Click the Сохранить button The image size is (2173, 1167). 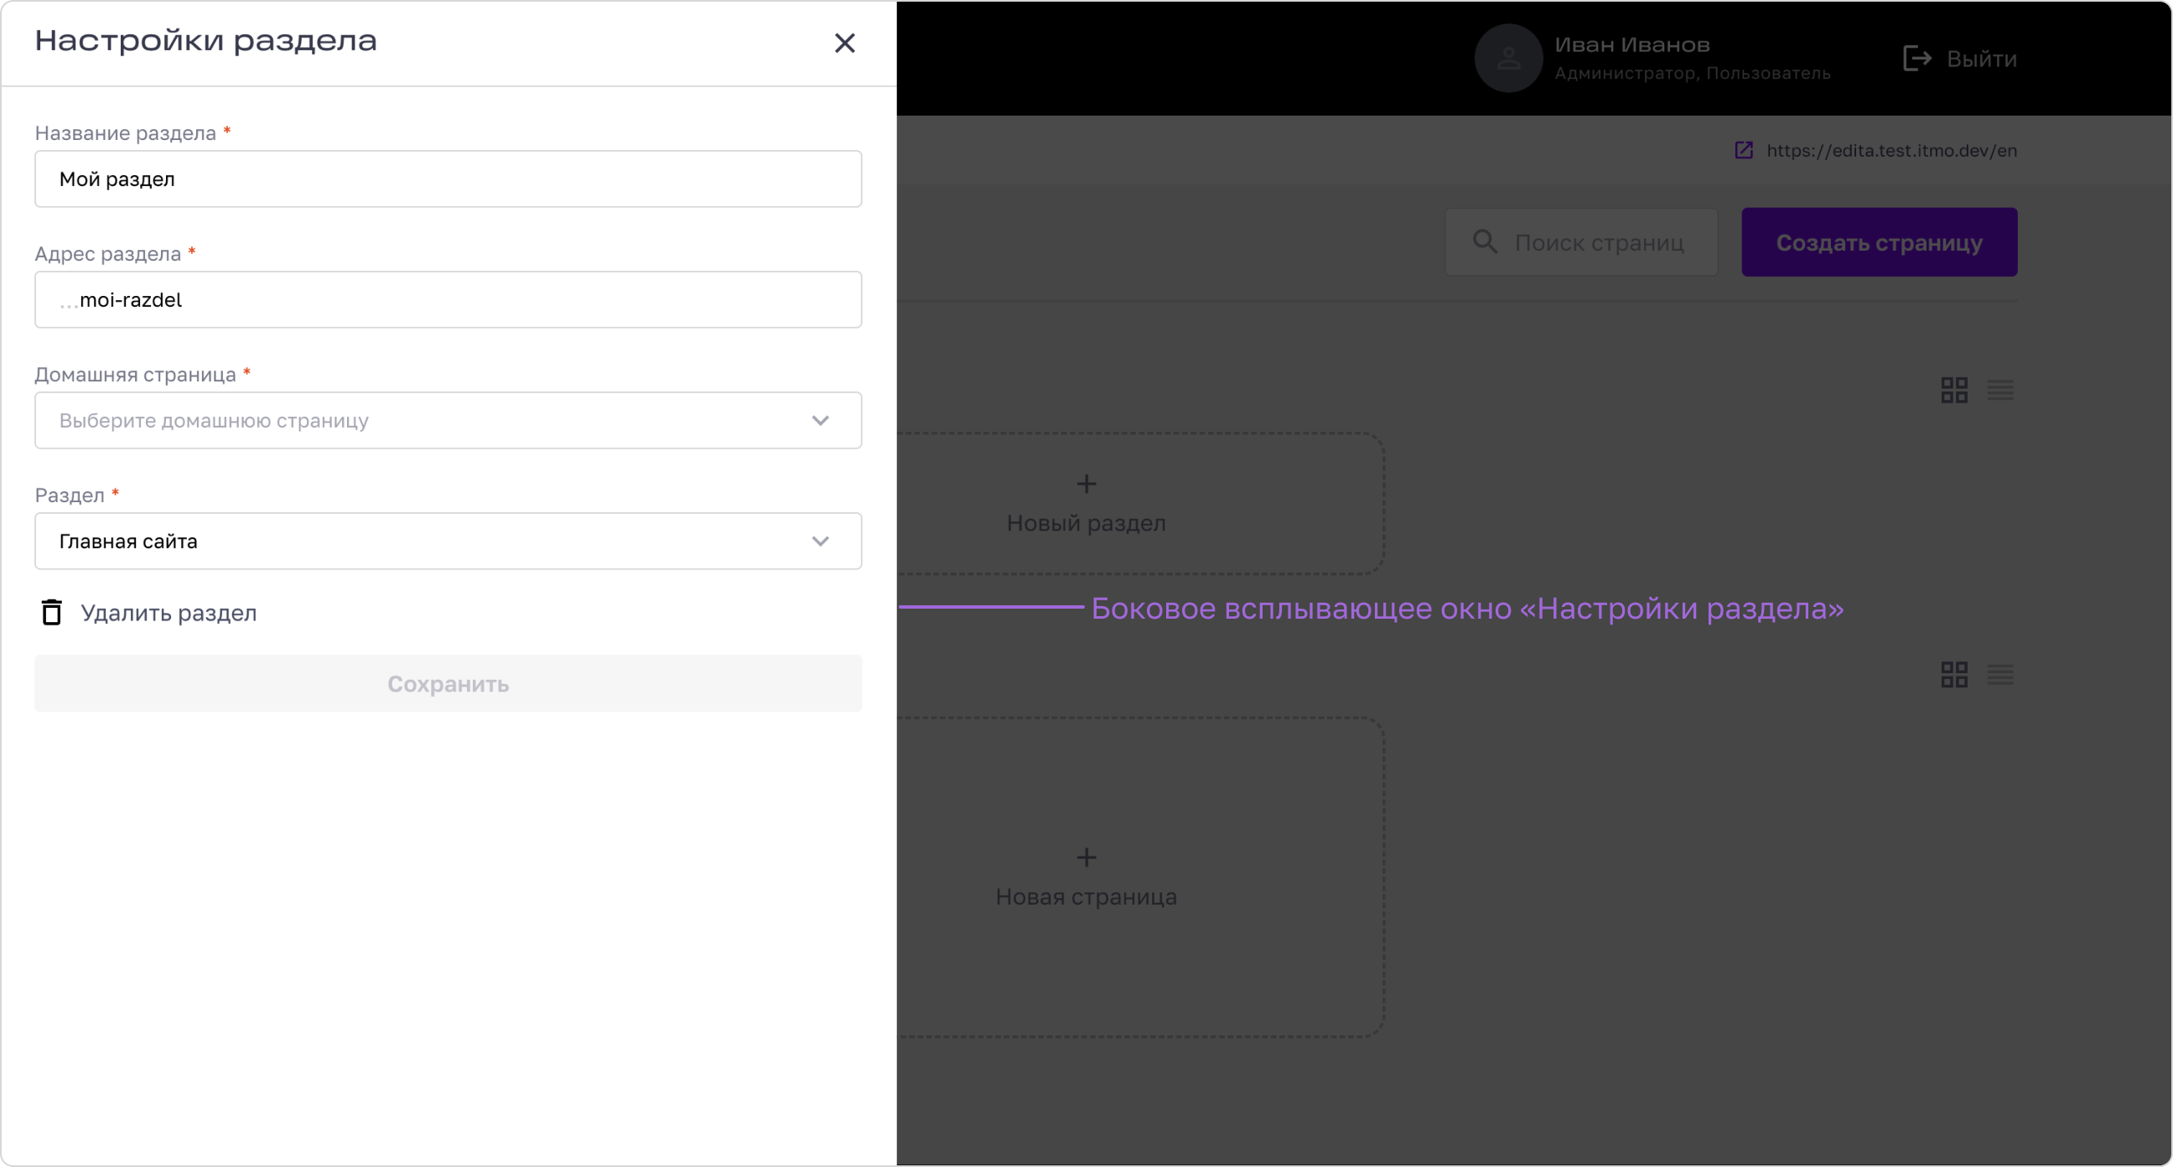coord(448,683)
